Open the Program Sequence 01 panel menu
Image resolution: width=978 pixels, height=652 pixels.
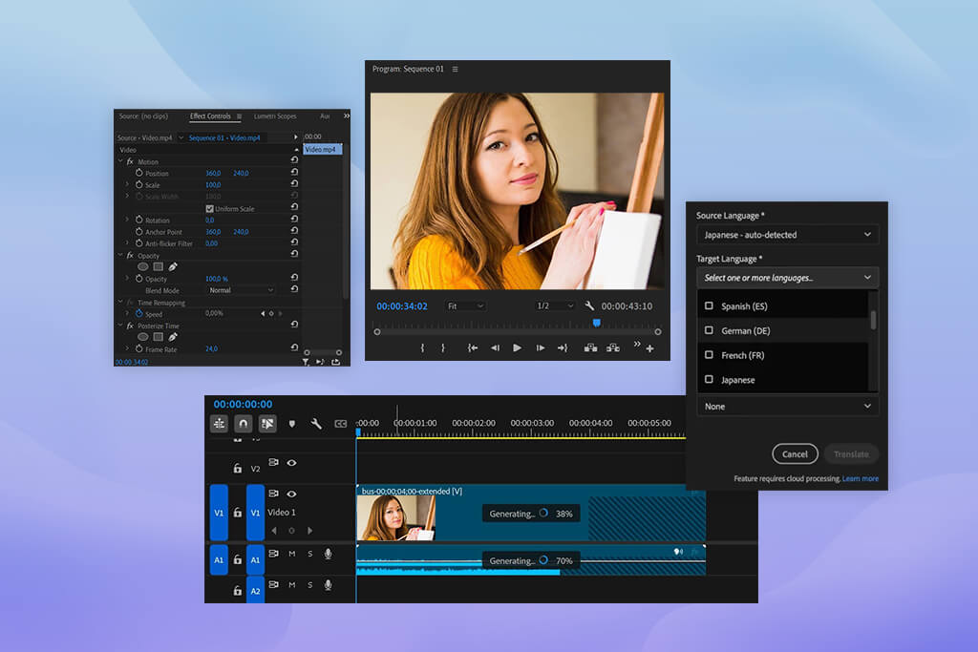coord(455,69)
